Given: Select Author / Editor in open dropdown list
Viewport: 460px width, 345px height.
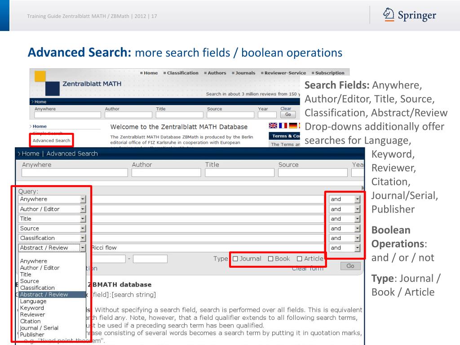Looking at the screenshot, I should (x=52, y=268).
